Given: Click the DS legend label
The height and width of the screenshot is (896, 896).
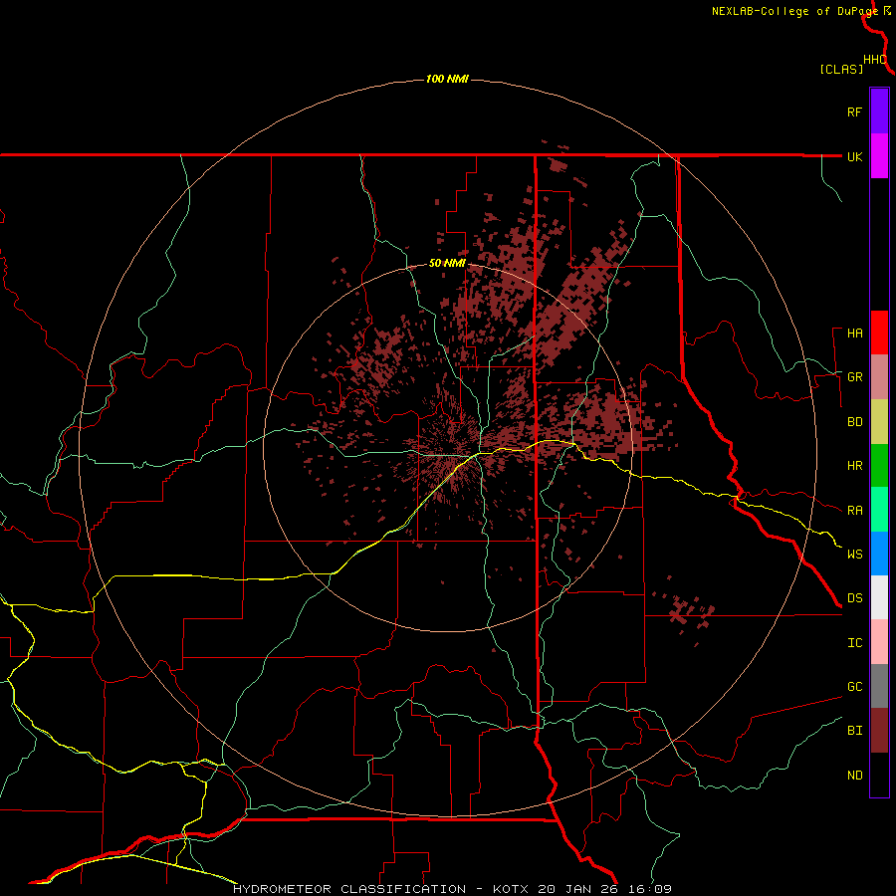Looking at the screenshot, I should [854, 598].
